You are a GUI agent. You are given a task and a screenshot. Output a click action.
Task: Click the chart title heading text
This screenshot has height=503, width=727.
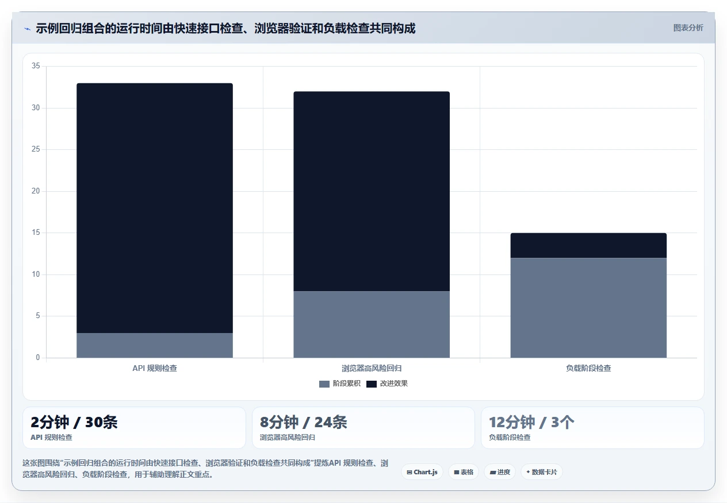tap(225, 28)
